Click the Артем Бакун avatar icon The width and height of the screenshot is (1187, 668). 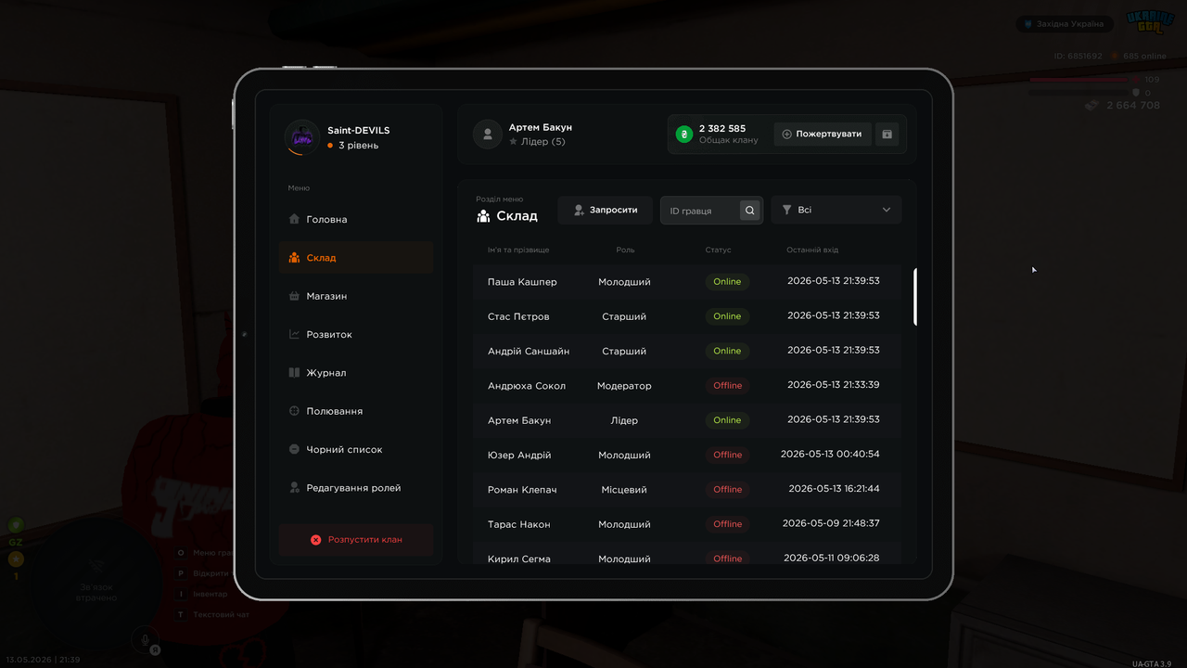click(488, 135)
